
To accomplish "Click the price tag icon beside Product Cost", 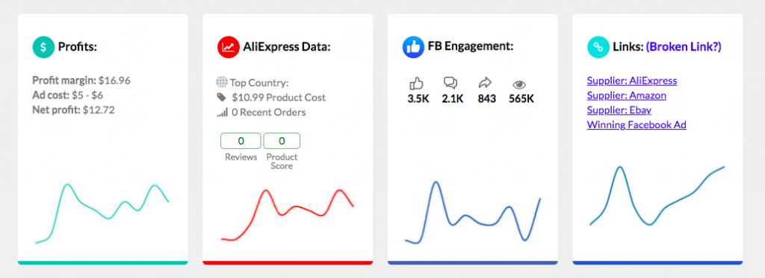I will tap(222, 98).
